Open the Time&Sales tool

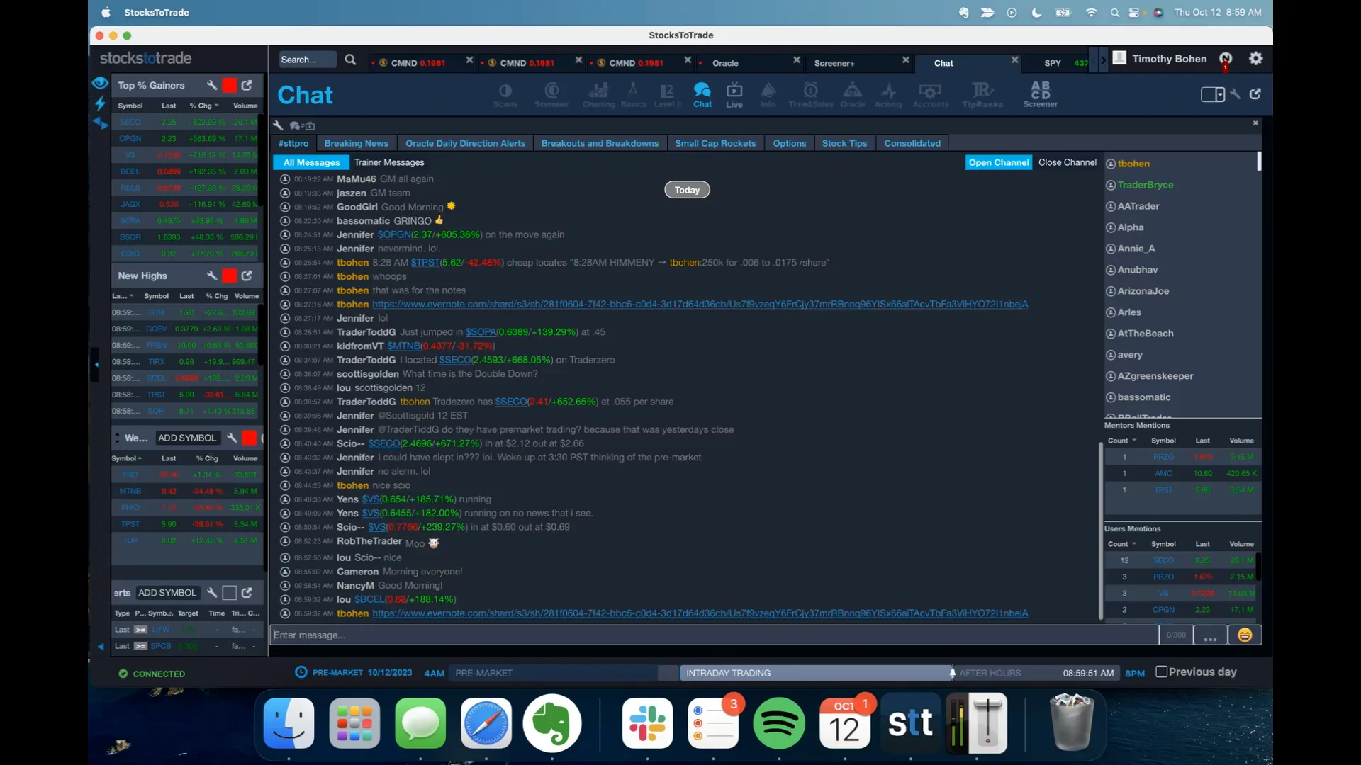(x=810, y=94)
